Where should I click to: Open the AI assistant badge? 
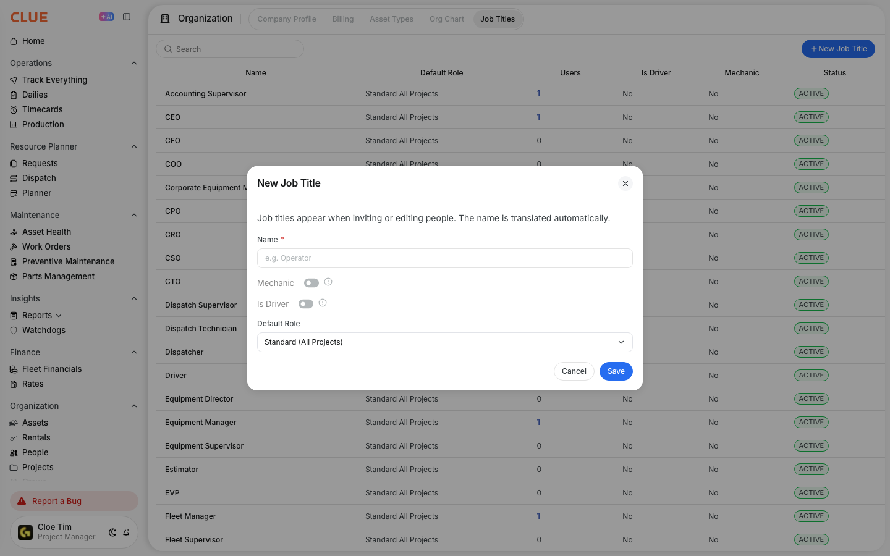(x=106, y=17)
